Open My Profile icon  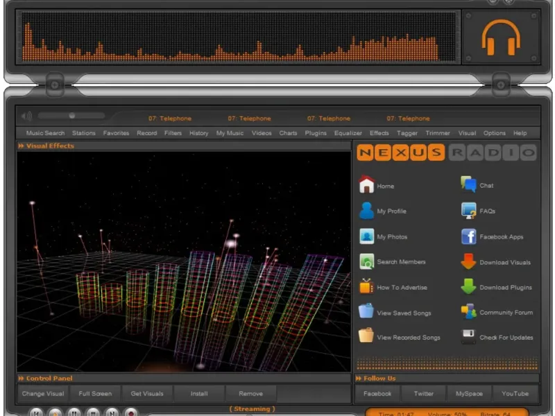coord(366,211)
